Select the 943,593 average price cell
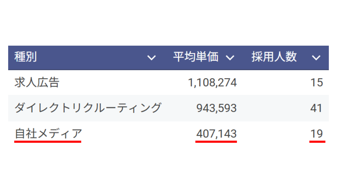This screenshot has height=190, width=337. pos(216,108)
